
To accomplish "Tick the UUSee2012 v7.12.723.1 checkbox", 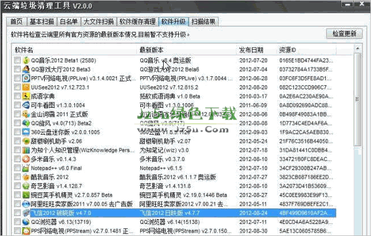I will click(17, 87).
